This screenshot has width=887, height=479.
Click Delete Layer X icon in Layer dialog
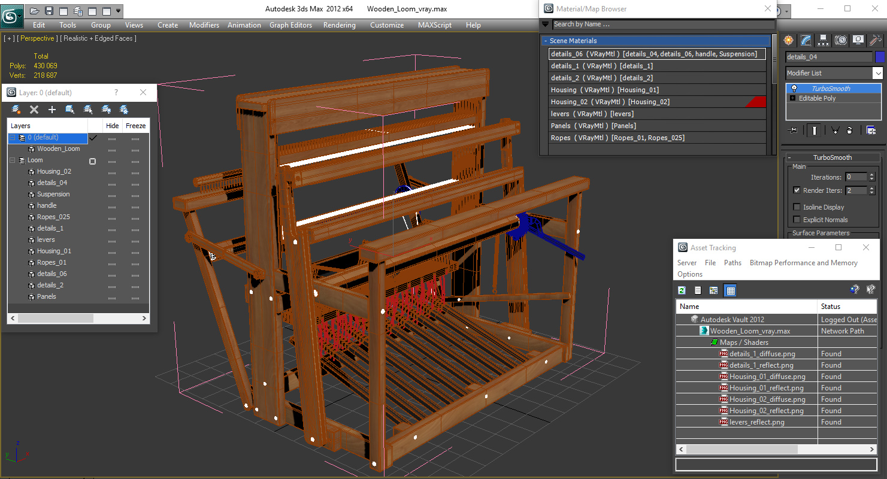coord(34,110)
